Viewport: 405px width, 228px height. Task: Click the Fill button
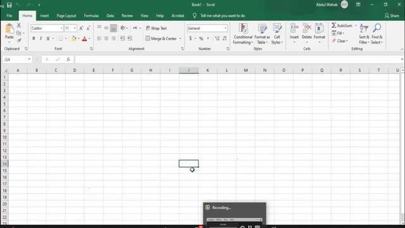[338, 33]
